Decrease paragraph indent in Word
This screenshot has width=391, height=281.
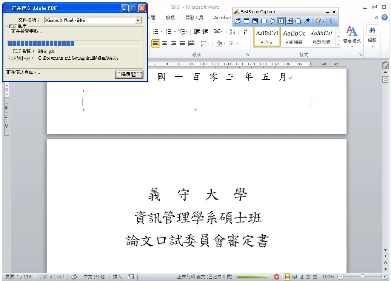point(197,31)
